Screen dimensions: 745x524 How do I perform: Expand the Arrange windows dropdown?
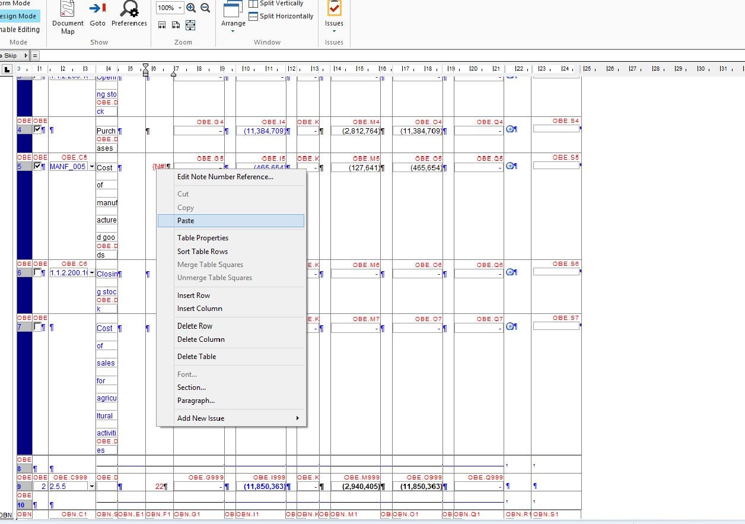(x=233, y=30)
